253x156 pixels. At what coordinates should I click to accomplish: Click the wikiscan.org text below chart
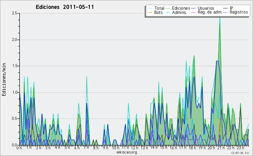[126, 152]
